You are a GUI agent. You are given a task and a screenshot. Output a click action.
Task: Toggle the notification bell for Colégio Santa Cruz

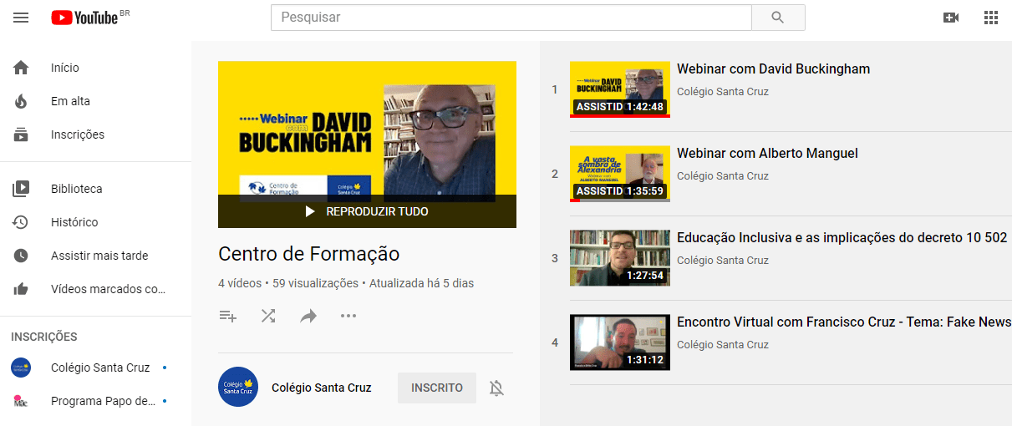(496, 388)
